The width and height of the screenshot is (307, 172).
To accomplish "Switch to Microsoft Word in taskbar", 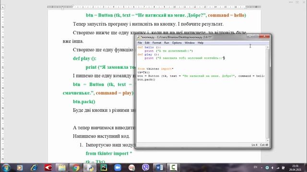I will click(x=159, y=168).
